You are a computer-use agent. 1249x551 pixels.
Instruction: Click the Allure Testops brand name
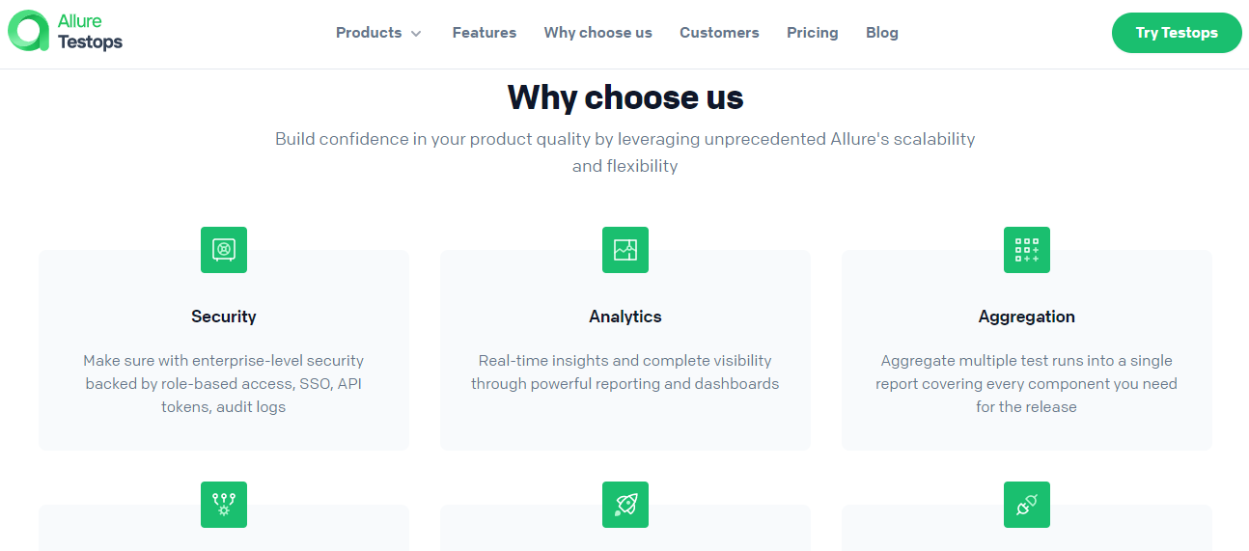coord(90,32)
